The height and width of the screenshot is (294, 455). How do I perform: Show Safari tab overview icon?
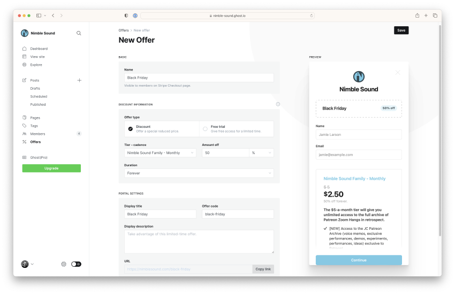tap(435, 16)
